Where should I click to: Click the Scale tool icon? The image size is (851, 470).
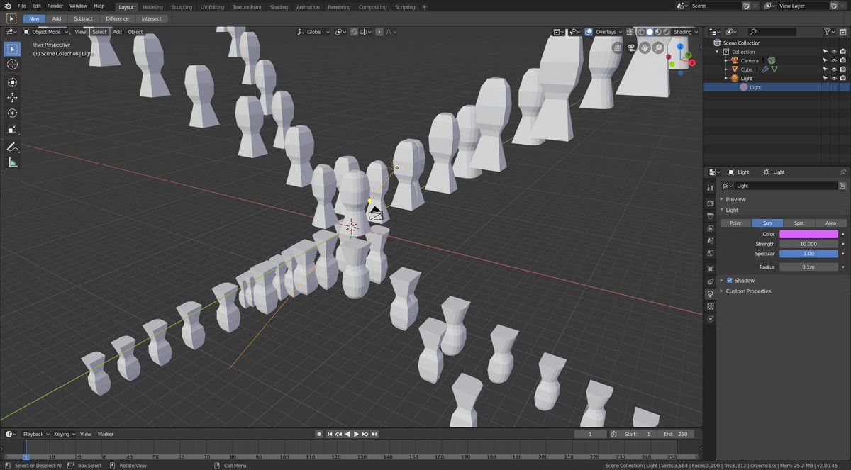[12, 129]
